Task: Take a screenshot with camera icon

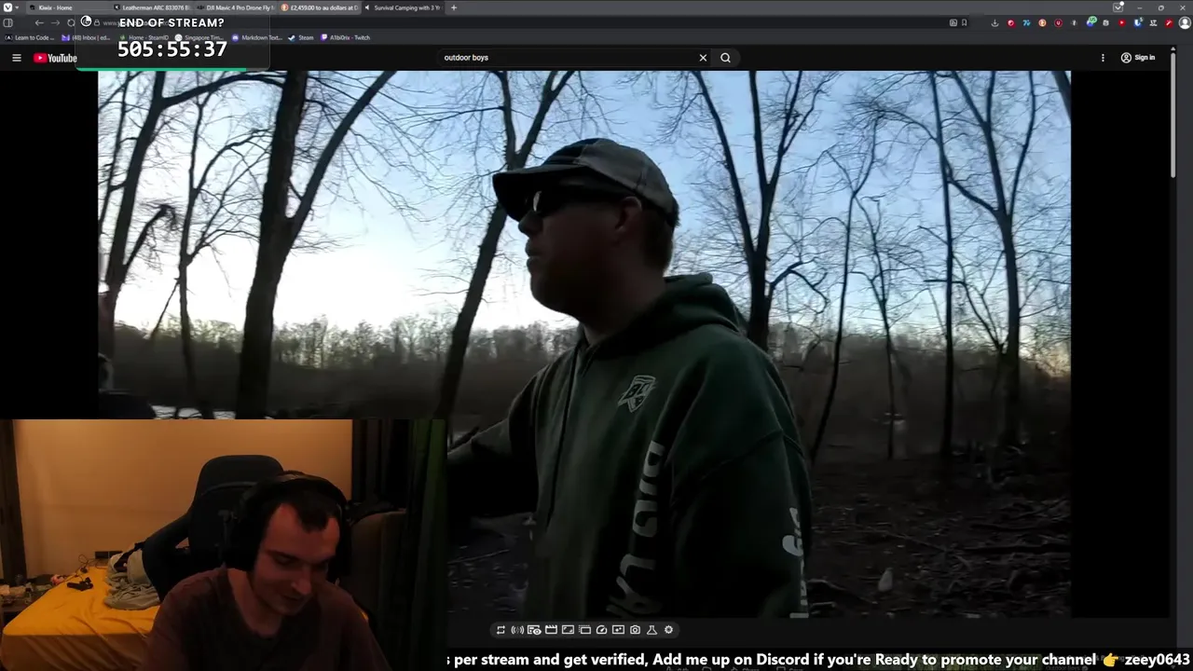Action: (x=635, y=630)
